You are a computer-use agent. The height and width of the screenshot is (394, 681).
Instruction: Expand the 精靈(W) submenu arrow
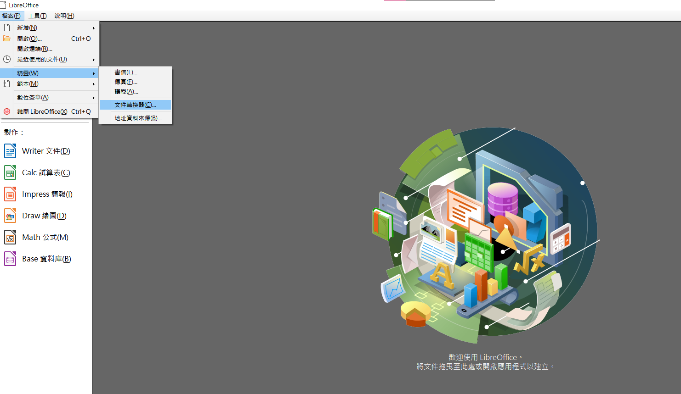[x=94, y=73]
